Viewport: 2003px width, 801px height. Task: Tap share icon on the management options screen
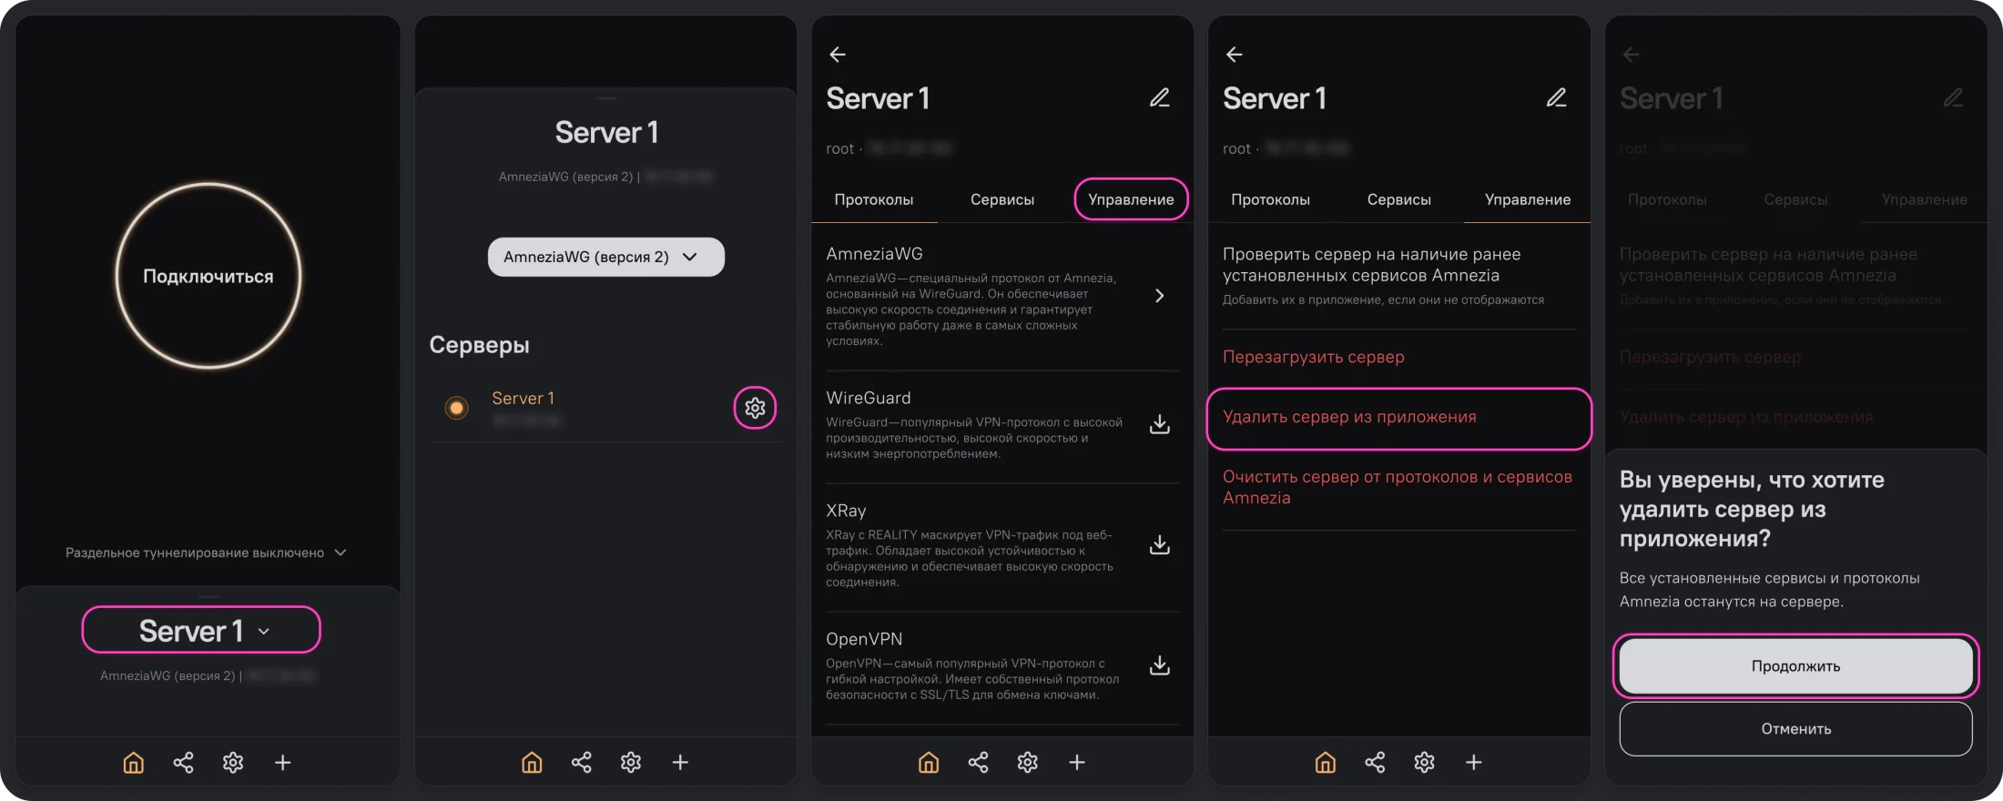click(1375, 763)
